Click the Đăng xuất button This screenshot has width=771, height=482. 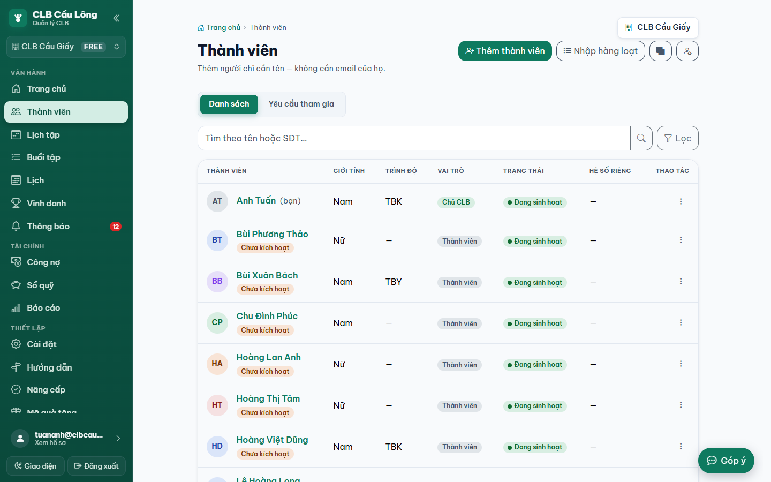coord(96,466)
